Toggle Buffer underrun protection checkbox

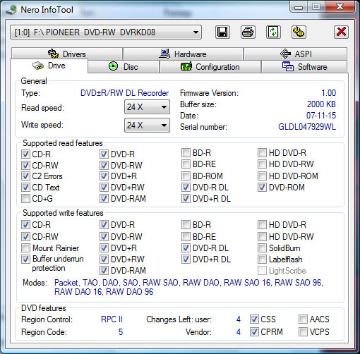click(25, 259)
